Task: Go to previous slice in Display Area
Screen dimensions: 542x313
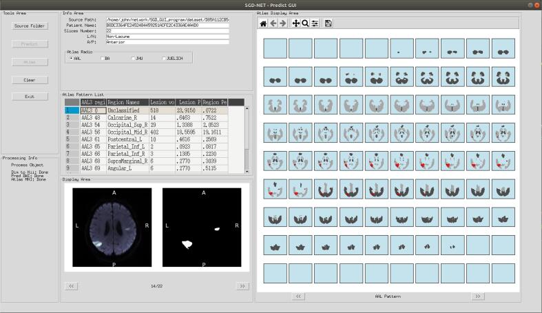Action: (71, 285)
